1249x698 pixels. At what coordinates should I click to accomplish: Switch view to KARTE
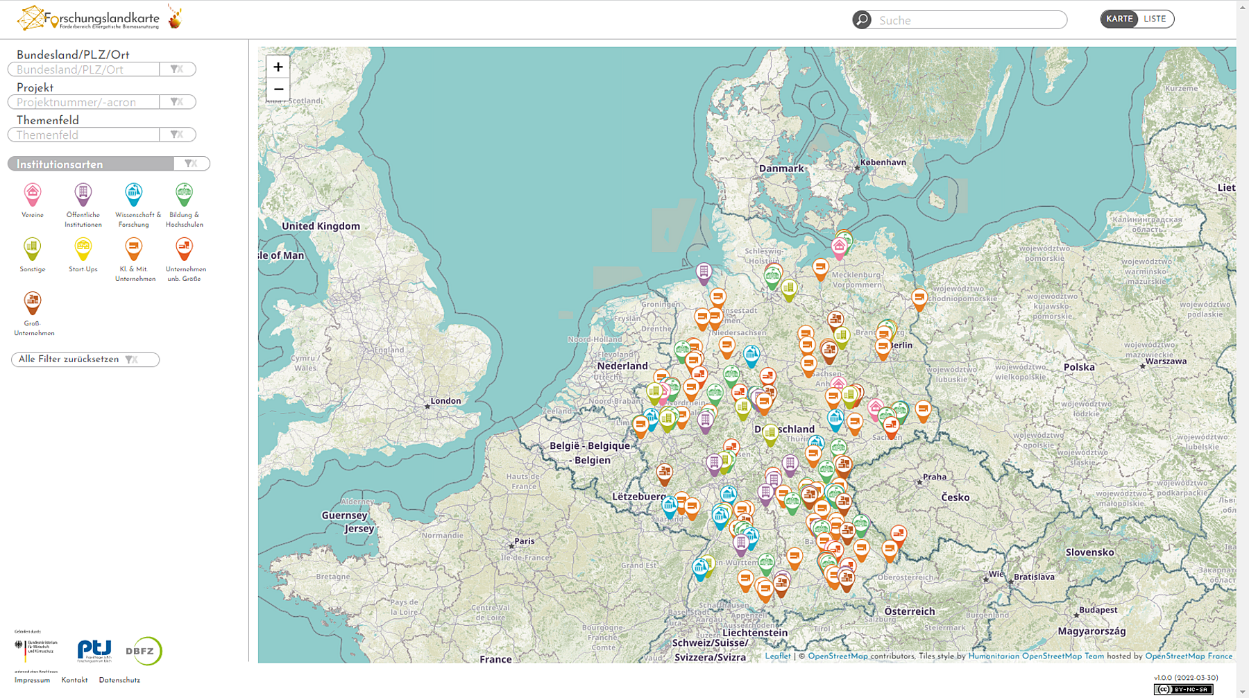(x=1119, y=19)
